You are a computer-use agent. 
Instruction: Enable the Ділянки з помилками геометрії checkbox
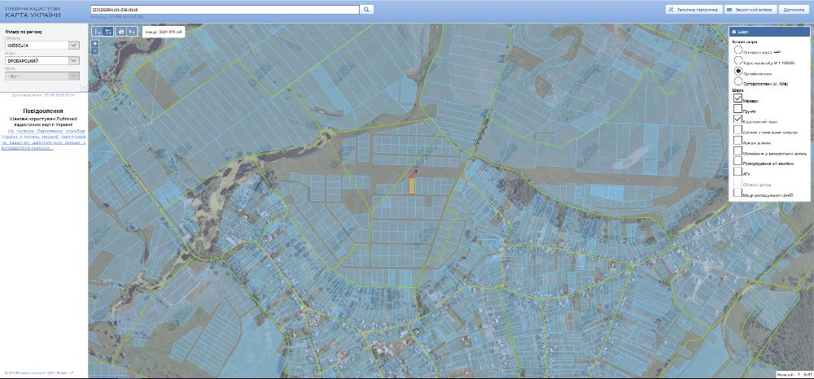(737, 129)
